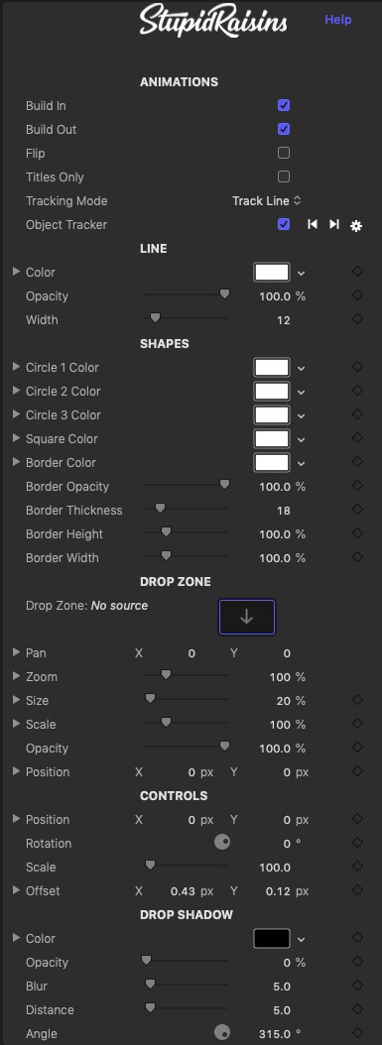Click the Rotation dial under Controls

click(x=222, y=843)
